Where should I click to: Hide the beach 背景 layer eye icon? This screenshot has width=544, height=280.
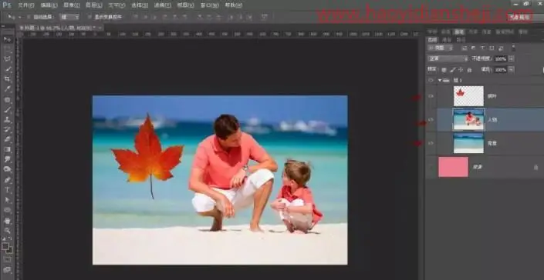click(431, 143)
